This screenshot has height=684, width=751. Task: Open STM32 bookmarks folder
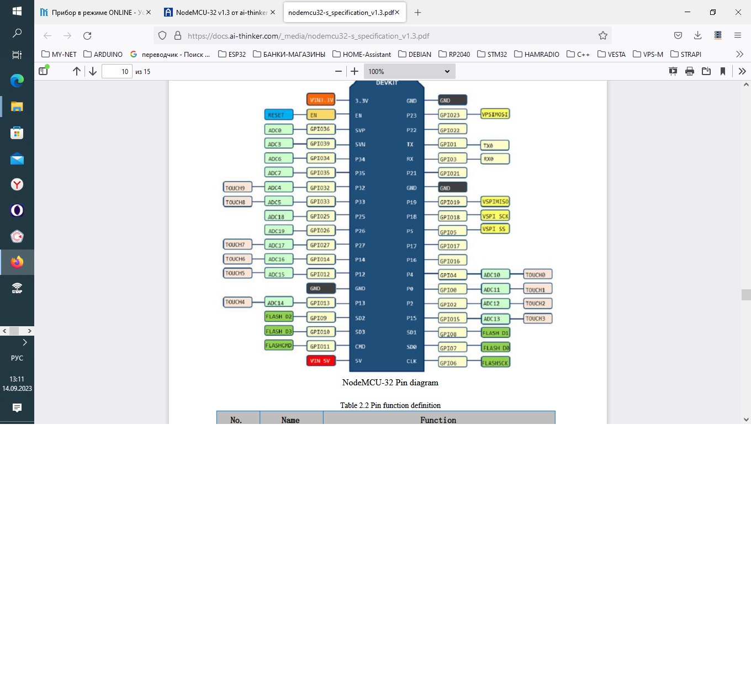pyautogui.click(x=492, y=54)
